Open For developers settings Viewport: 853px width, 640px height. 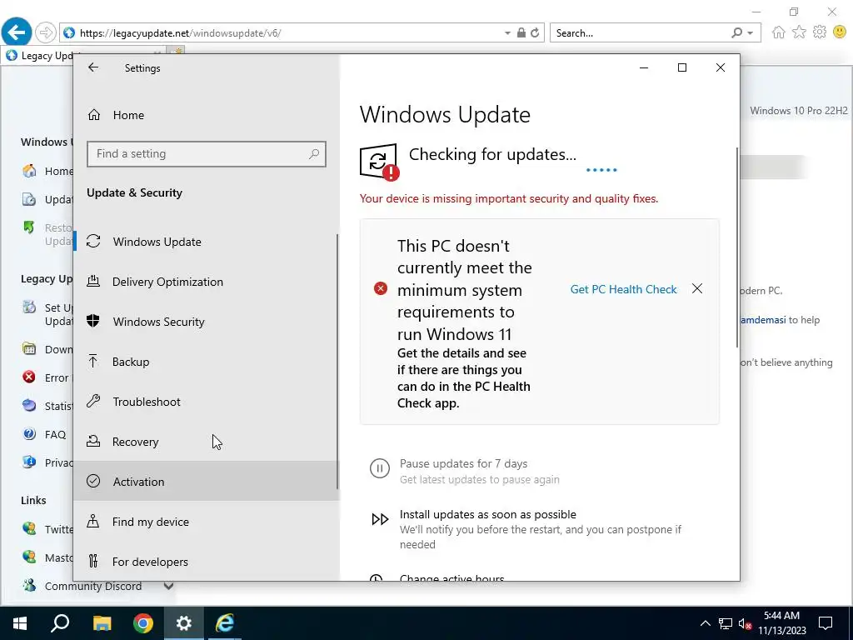pos(207,561)
